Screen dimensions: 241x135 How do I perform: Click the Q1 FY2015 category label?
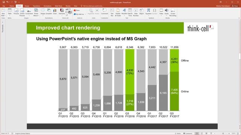click(x=63, y=115)
